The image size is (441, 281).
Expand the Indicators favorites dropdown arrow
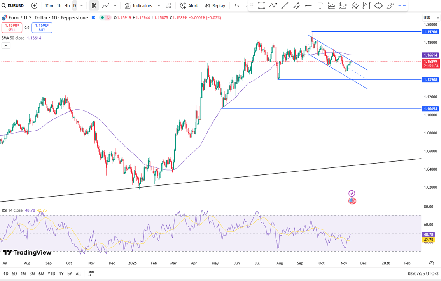pos(159,6)
